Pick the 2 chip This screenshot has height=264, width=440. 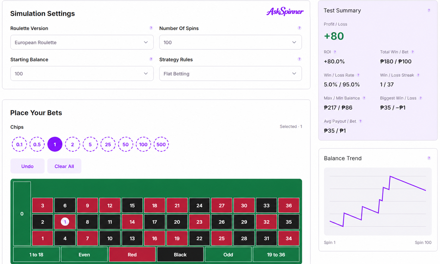point(72,144)
